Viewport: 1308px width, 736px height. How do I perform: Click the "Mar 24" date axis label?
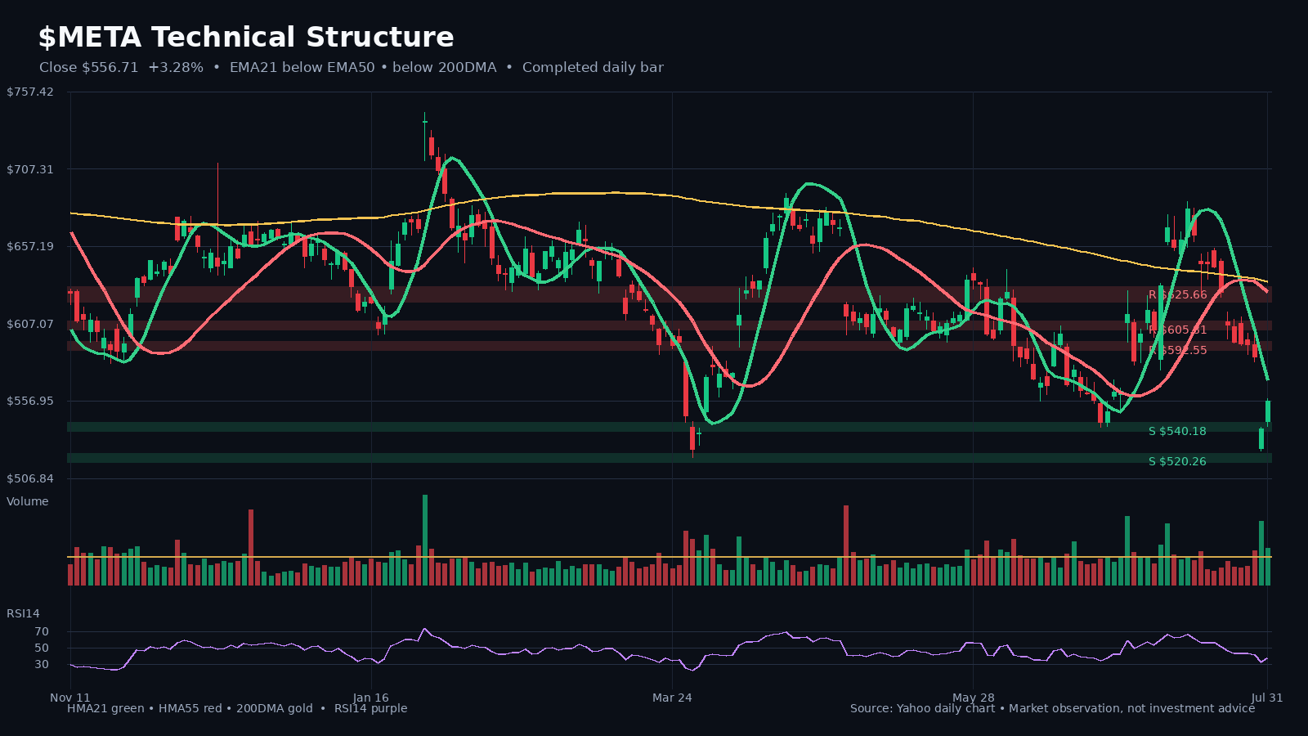[672, 698]
